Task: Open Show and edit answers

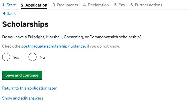Action: point(23,98)
